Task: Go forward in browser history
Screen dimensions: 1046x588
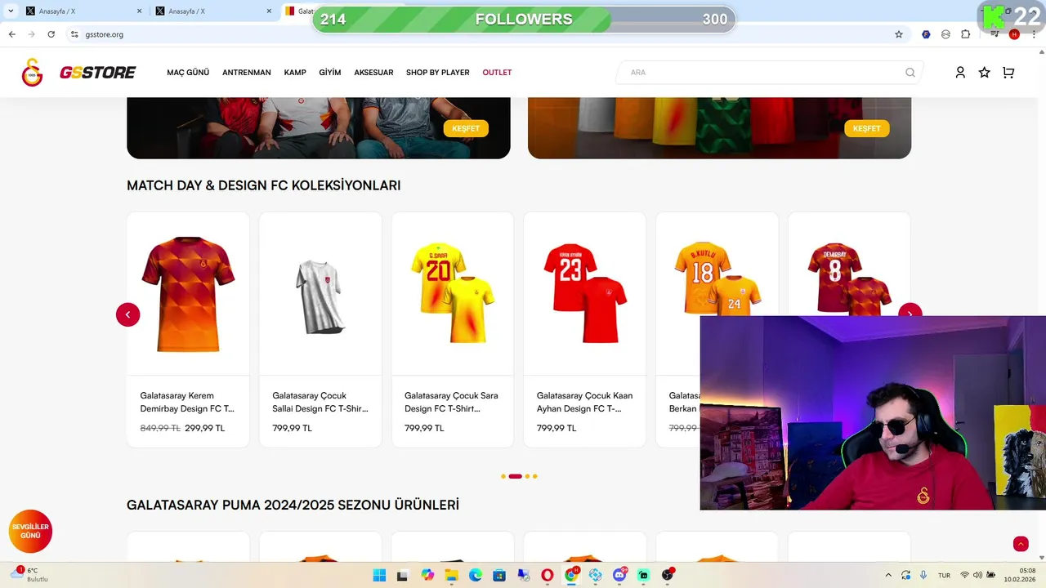Action: (x=32, y=34)
